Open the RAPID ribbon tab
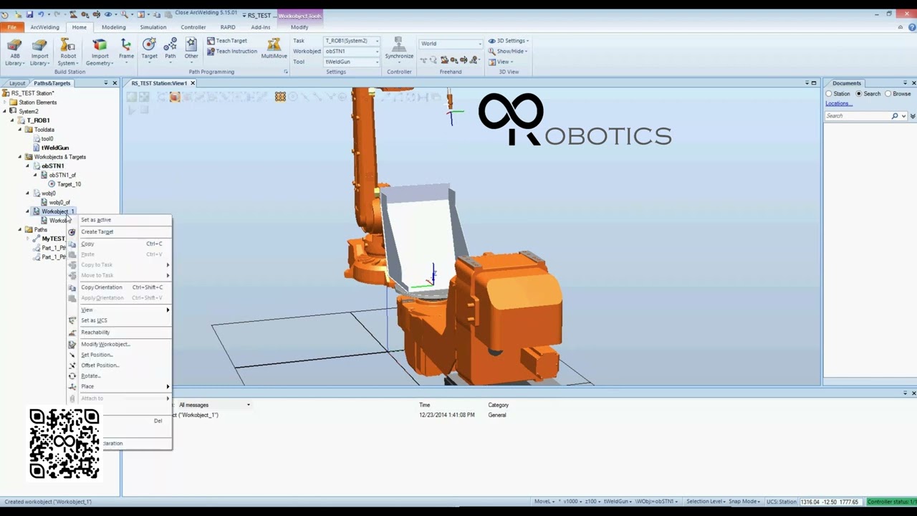Viewport: 917px width, 516px height. point(228,27)
